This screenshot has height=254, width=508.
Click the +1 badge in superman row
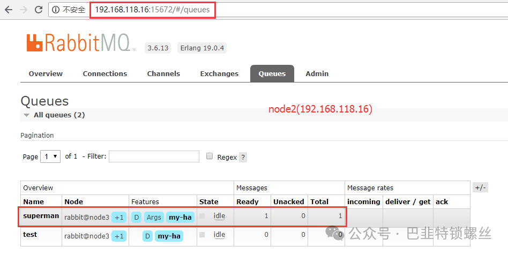pos(119,218)
